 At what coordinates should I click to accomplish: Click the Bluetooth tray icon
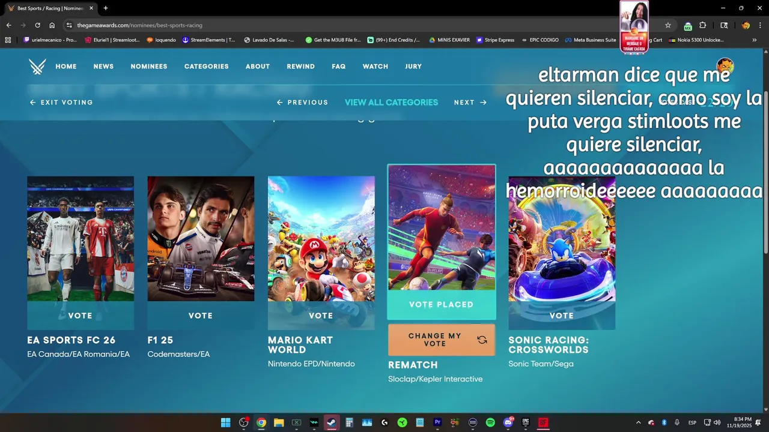664,422
